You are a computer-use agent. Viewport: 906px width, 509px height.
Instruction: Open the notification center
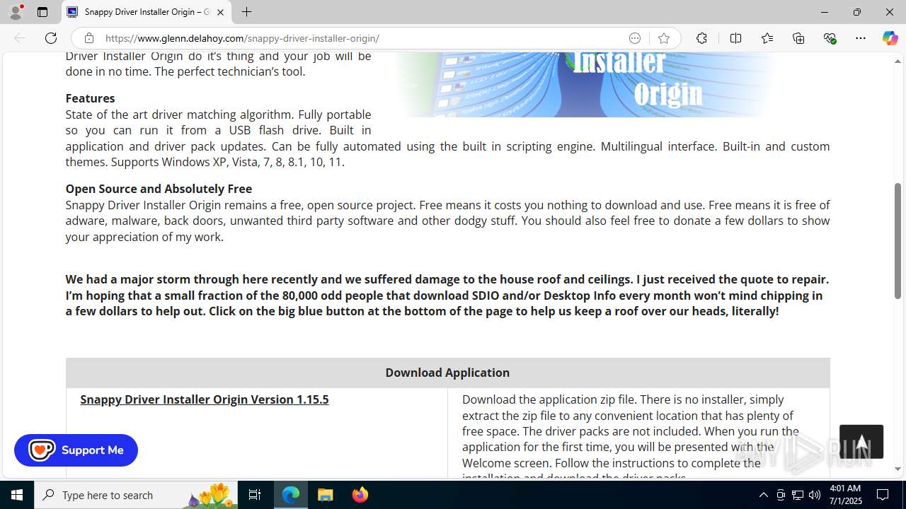883,495
